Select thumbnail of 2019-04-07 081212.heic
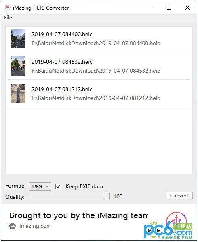The width and height of the screenshot is (198, 242). [x=18, y=94]
